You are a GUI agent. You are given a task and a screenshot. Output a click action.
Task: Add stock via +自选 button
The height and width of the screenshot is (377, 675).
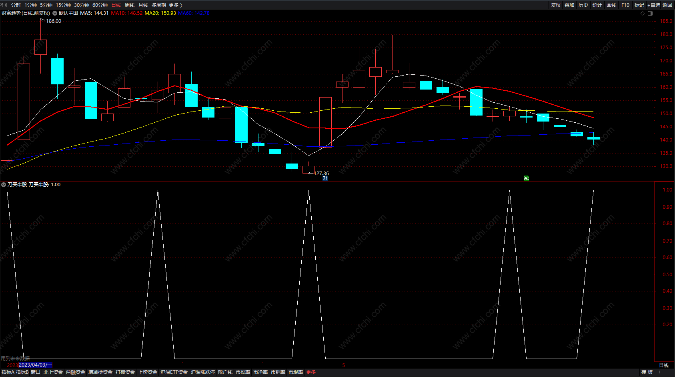point(654,5)
